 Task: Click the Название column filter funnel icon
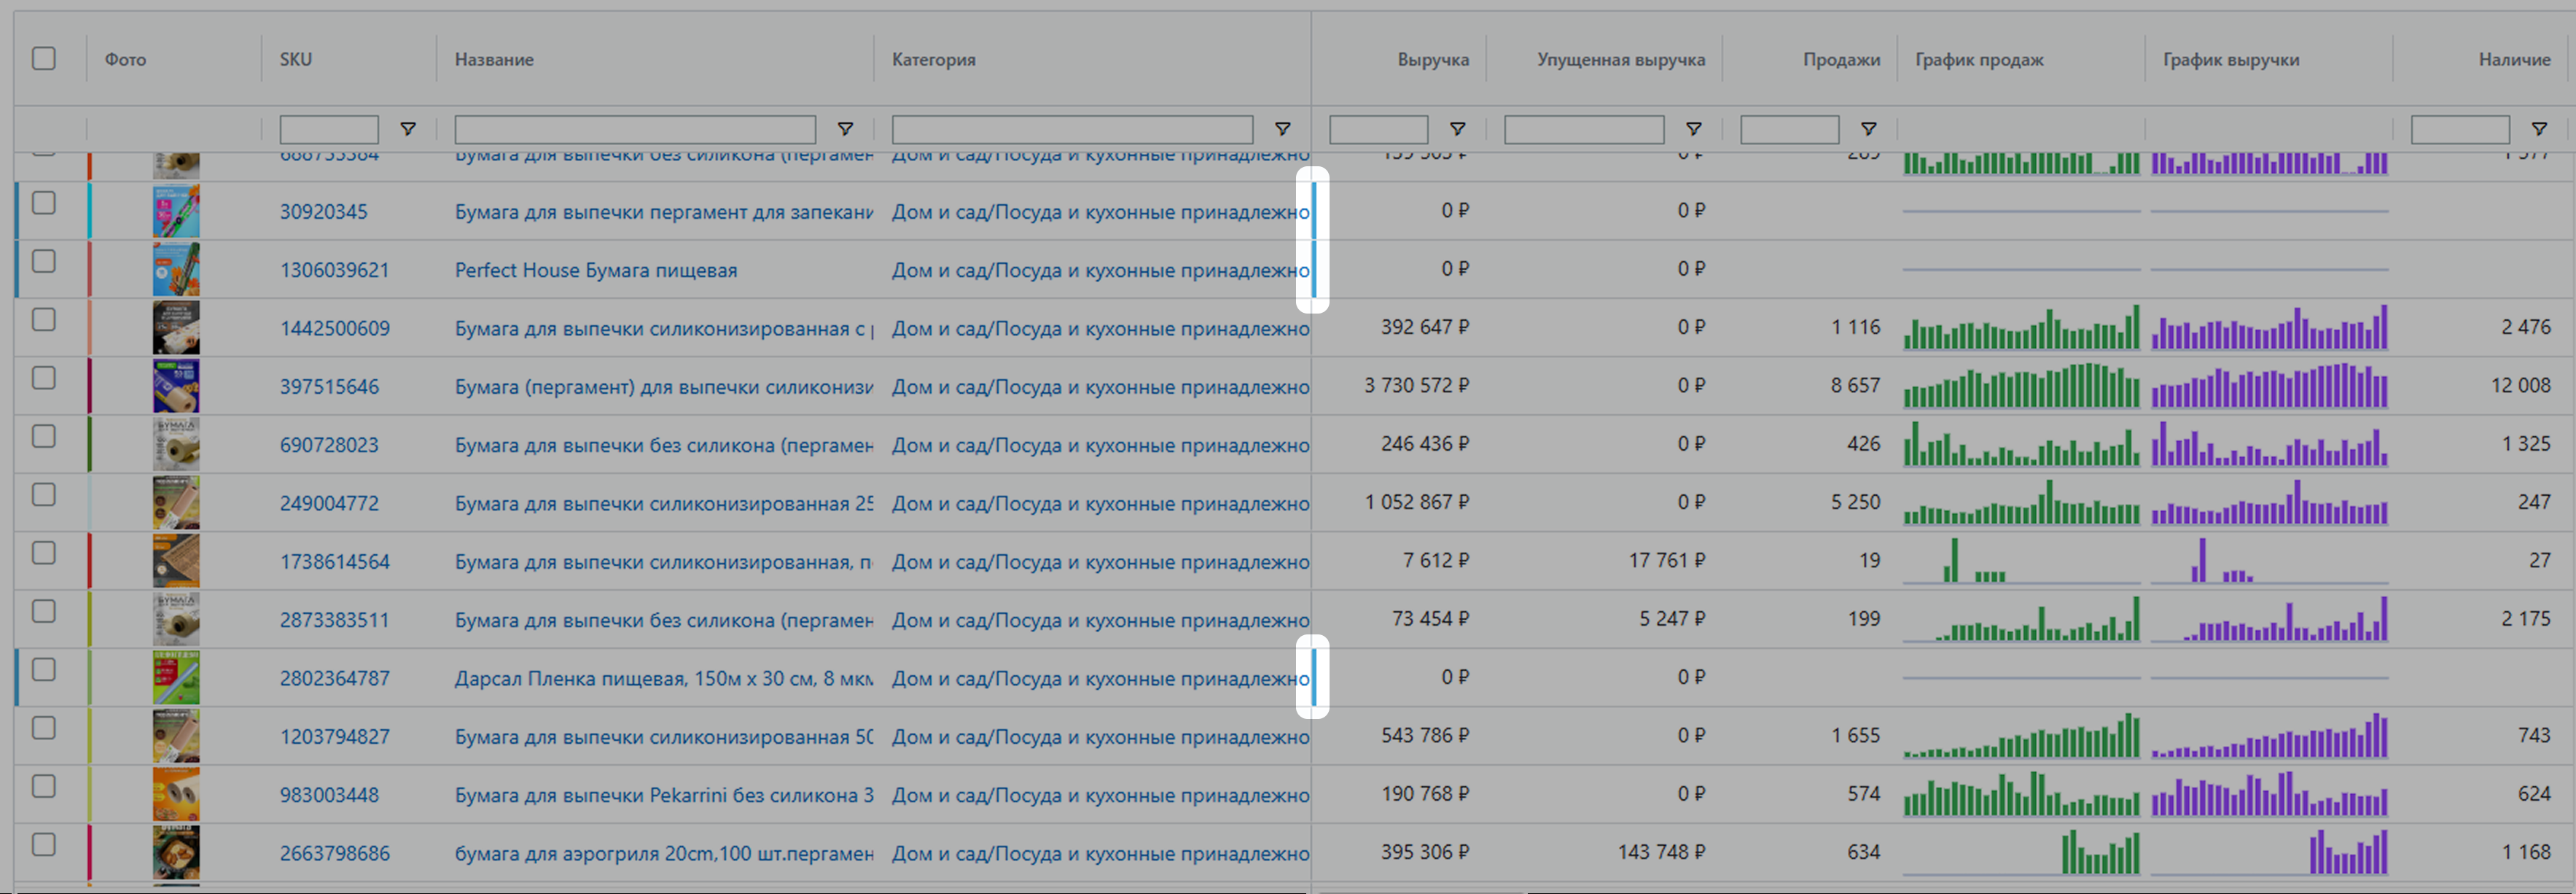[845, 129]
